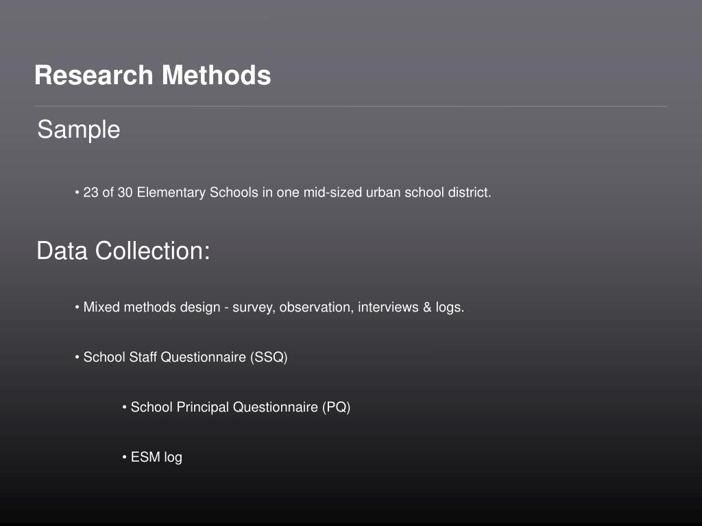Select School Staff Questionnaire (SSQ) line

181,358
